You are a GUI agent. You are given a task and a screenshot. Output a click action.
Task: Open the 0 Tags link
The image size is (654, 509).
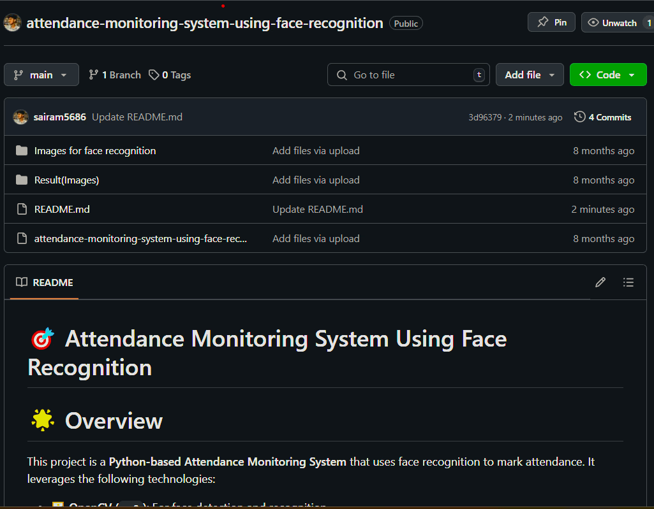[170, 75]
